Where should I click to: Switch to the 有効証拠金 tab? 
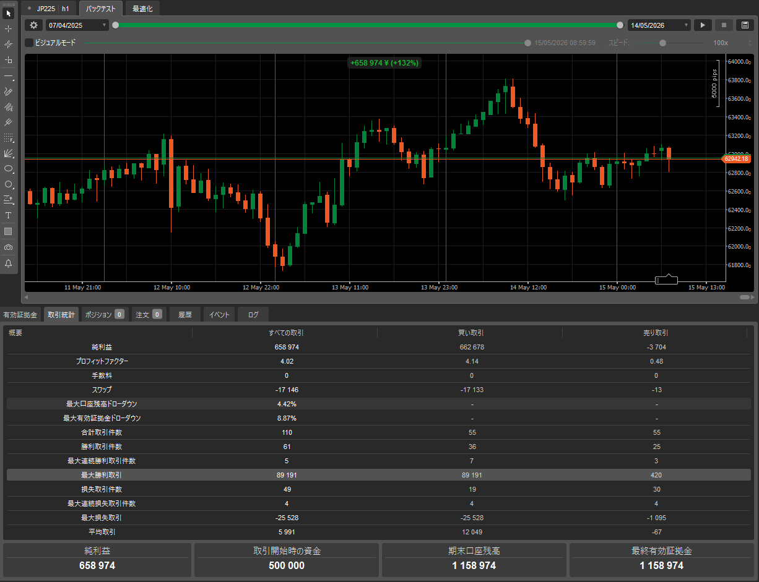[x=20, y=315]
